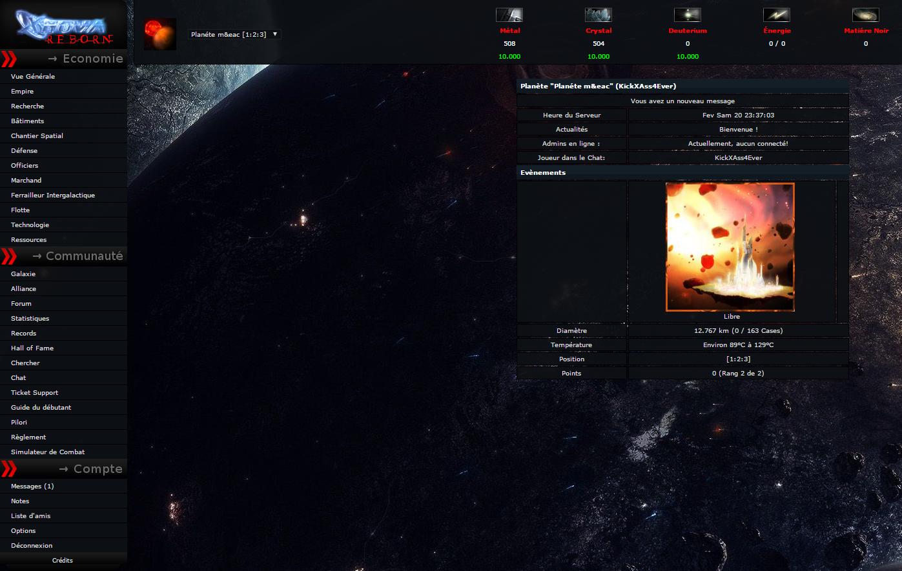Click the red arrows icon beside Communauté
The image size is (902, 571).
(9, 256)
